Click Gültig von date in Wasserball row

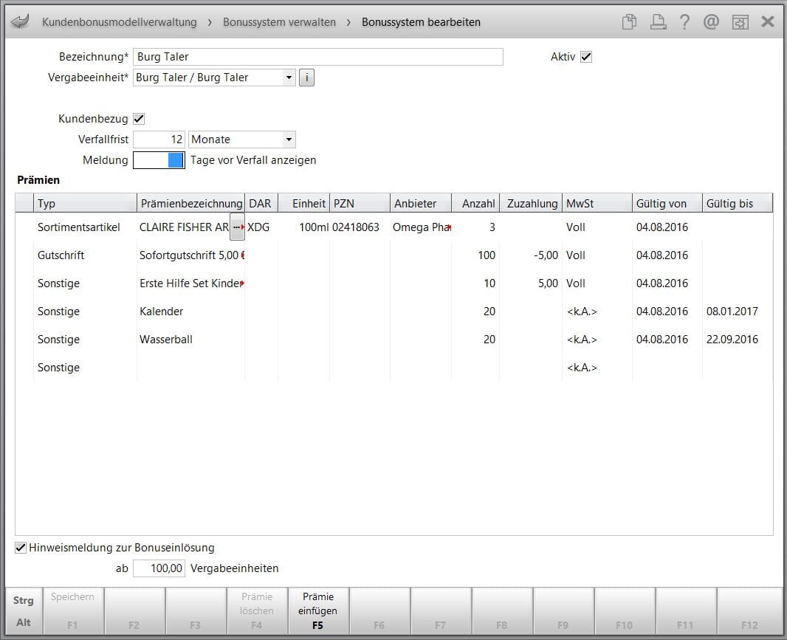[662, 340]
